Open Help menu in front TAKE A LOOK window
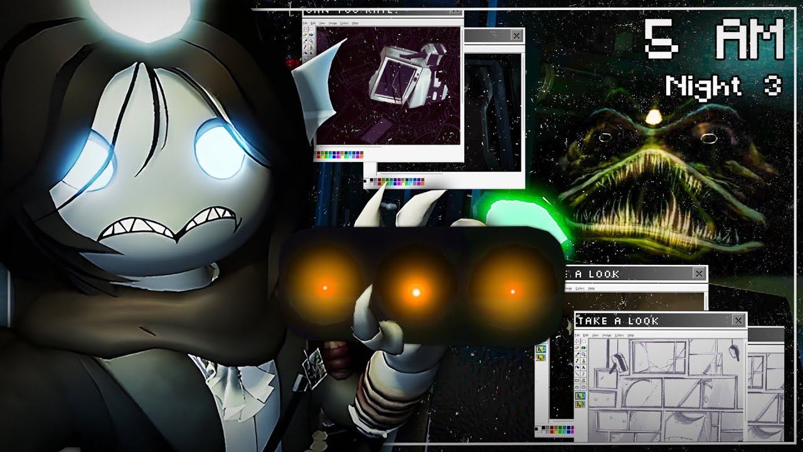The height and width of the screenshot is (452, 803). click(631, 335)
